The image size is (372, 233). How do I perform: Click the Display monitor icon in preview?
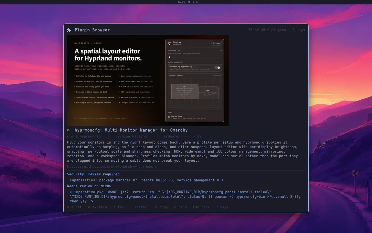click(x=169, y=43)
